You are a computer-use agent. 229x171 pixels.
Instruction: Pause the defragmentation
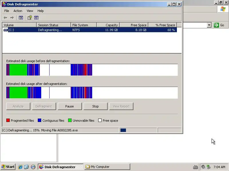coord(70,106)
